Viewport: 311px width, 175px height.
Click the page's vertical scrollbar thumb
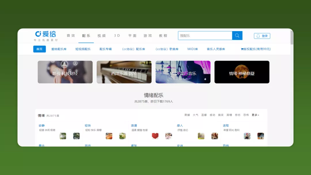[x=292, y=38]
